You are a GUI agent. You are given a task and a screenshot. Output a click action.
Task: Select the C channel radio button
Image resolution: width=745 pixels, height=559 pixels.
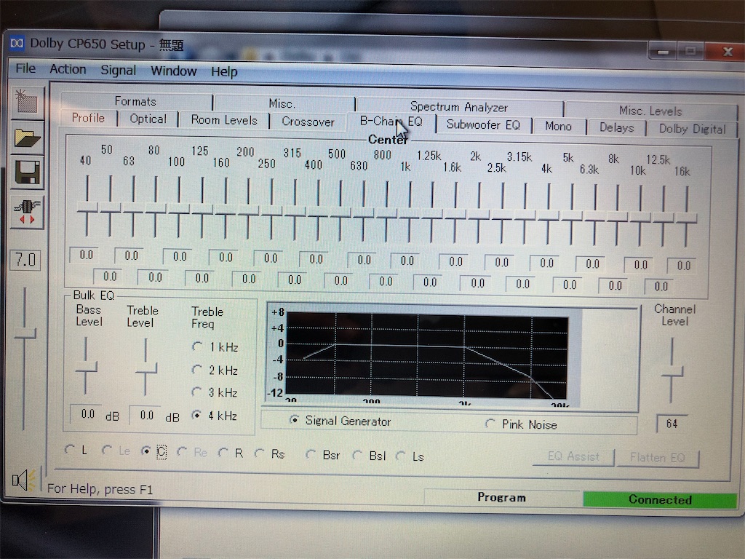tap(146, 451)
